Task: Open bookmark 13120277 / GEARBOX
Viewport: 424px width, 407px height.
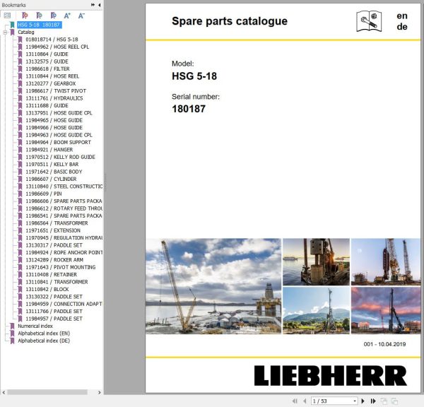Action: click(x=51, y=83)
